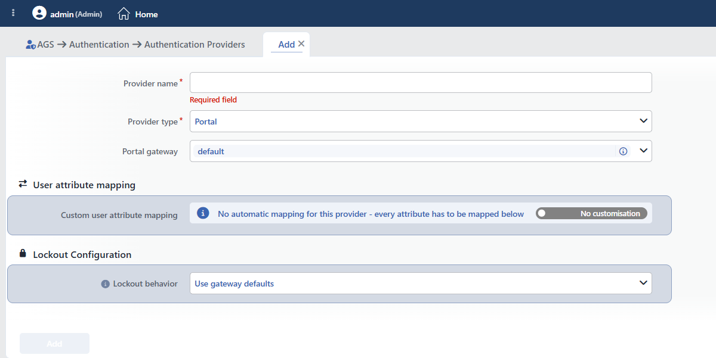Click the custom mapping info icon
The width and height of the screenshot is (716, 358).
[x=203, y=213]
